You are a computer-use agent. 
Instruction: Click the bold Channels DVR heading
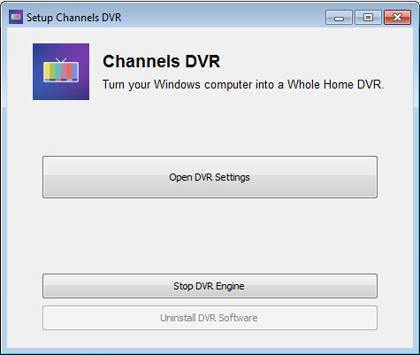(x=161, y=61)
